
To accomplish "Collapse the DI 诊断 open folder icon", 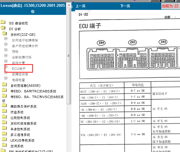I will click(3, 28).
